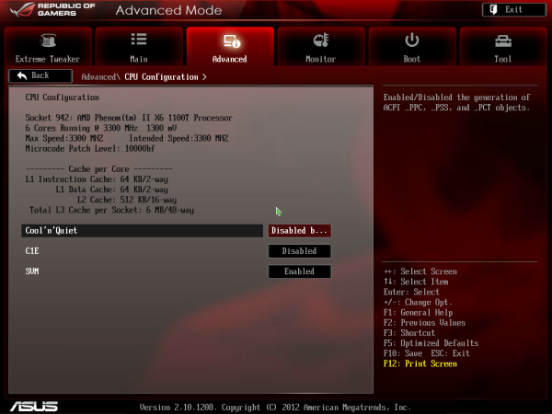The image size is (552, 414).
Task: Click the Total L3 Cache per Socket line
Action: (111, 210)
